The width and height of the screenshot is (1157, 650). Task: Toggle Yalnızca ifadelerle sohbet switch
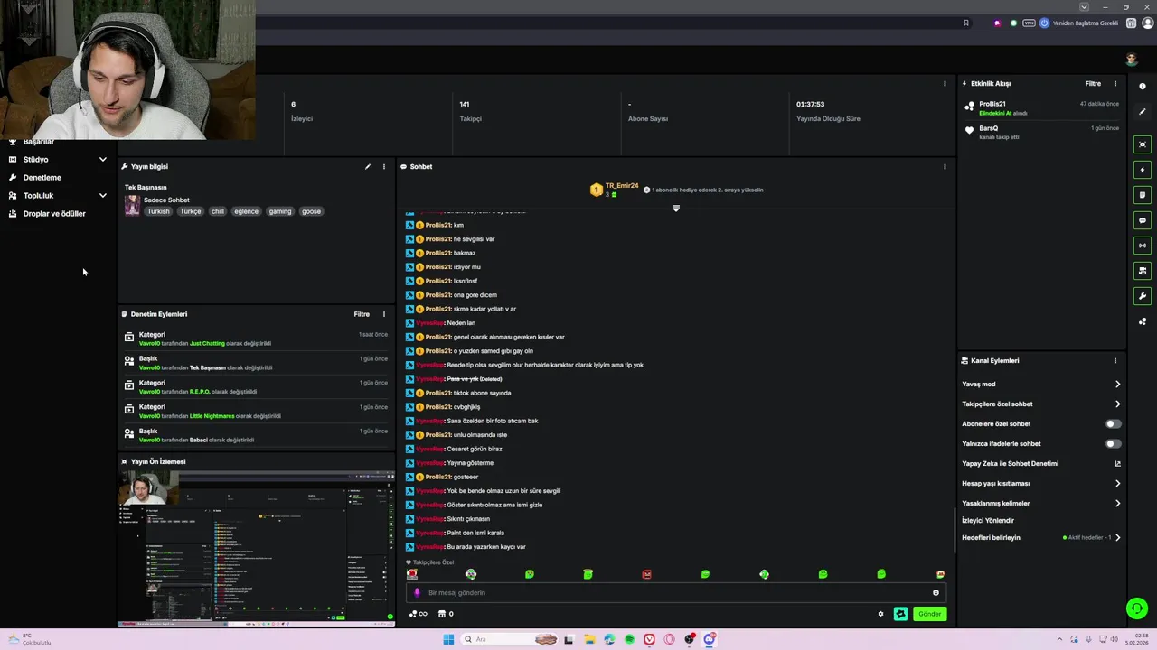tap(1114, 443)
